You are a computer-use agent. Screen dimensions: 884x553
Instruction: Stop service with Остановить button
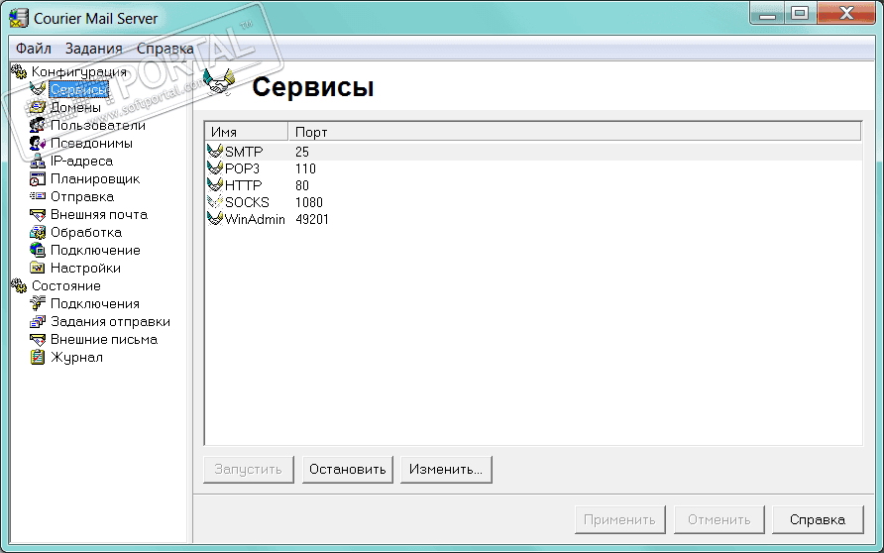tap(347, 469)
